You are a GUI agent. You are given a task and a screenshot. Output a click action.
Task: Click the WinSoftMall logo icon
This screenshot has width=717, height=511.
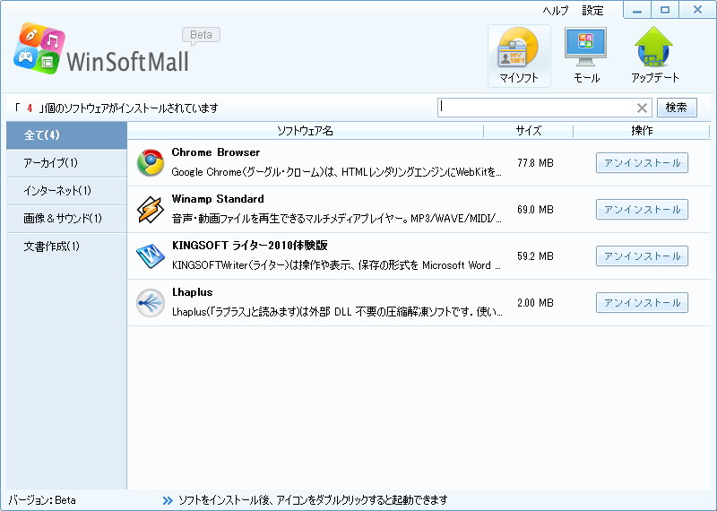pos(39,48)
